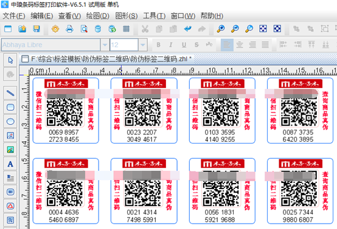Open the 查看(V) menu
The image size is (337, 229).
(x=69, y=16)
